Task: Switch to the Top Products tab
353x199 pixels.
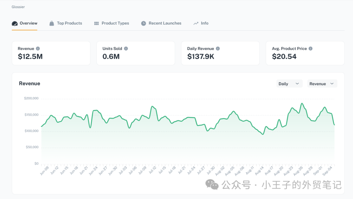Action: pyautogui.click(x=69, y=24)
